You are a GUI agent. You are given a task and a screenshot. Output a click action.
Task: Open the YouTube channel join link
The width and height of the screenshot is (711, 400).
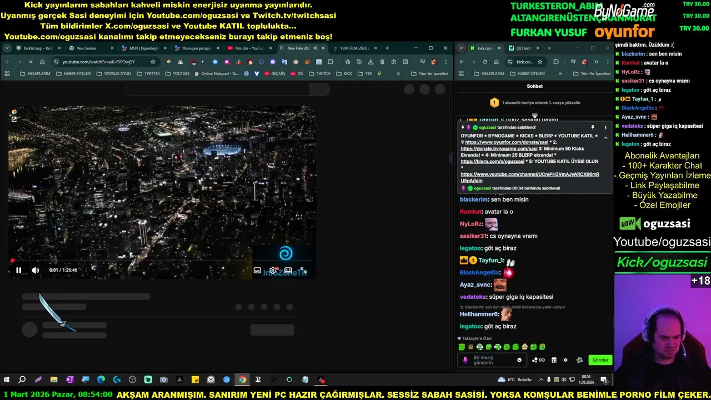529,177
